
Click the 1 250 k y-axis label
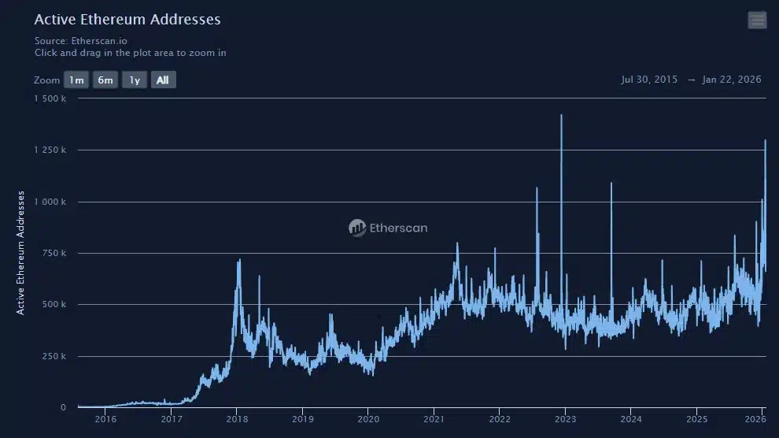coord(50,150)
